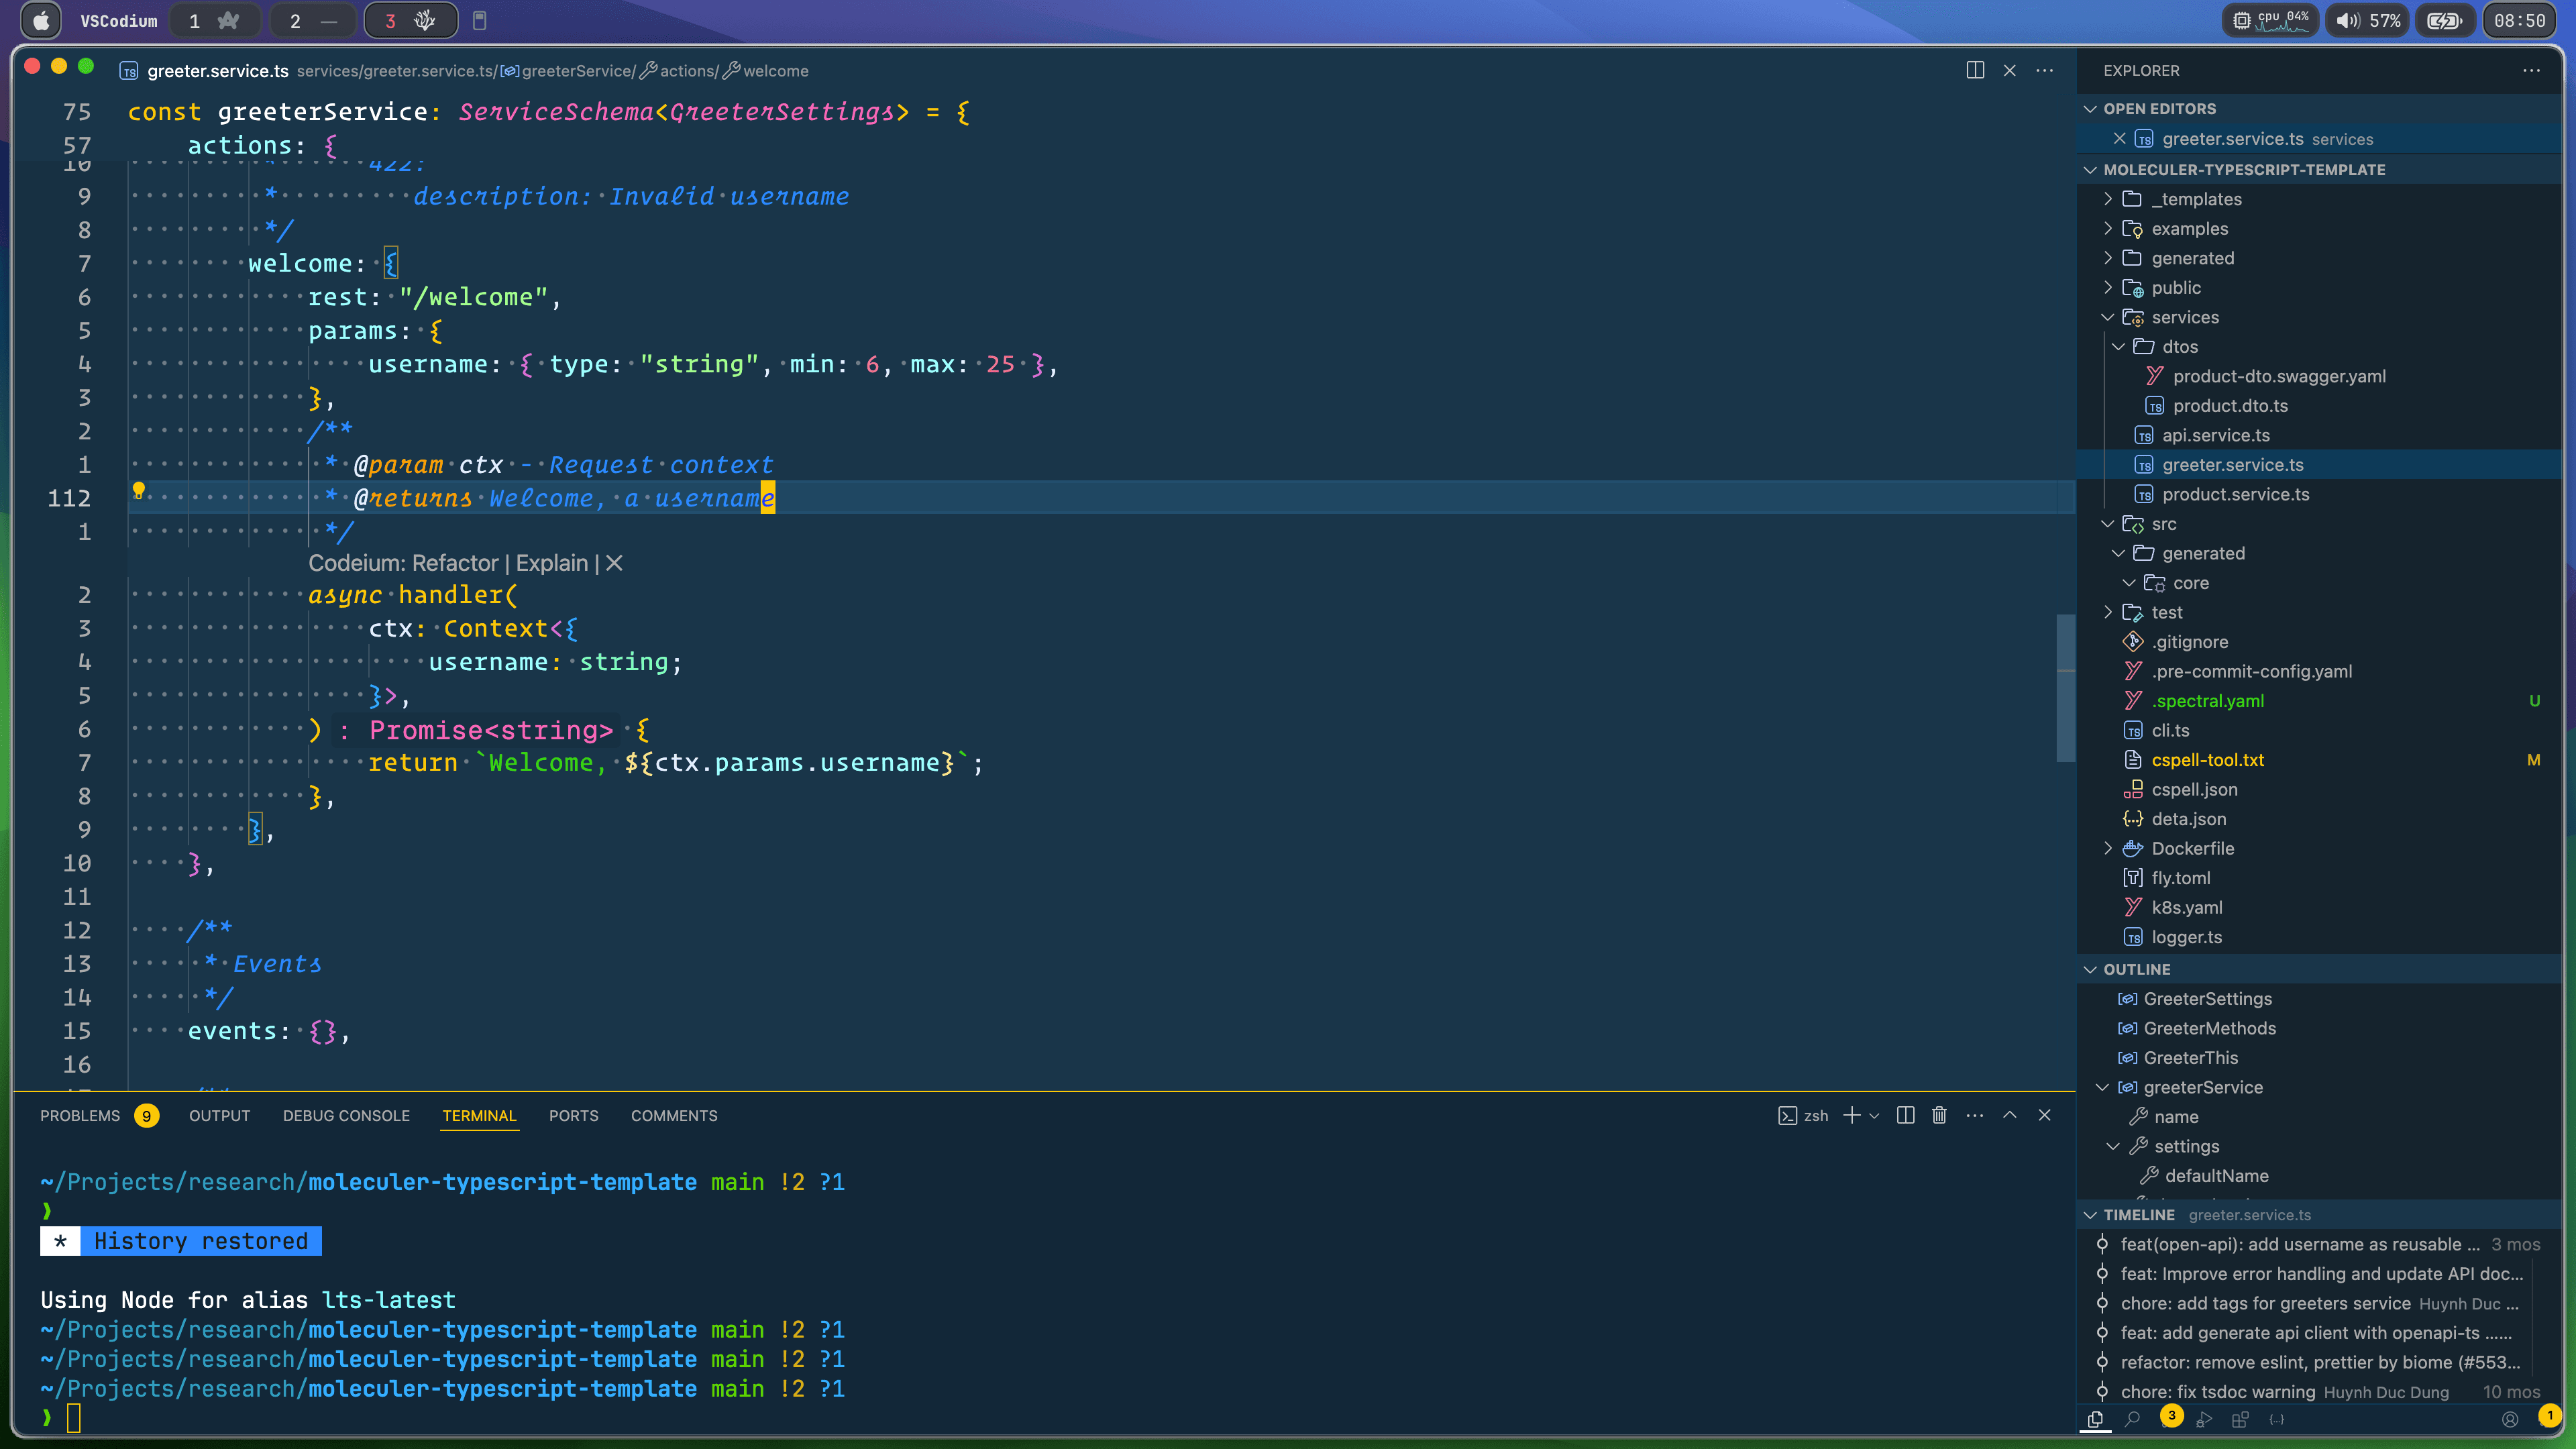Collapse the Outline section
The image size is (2576, 1449).
click(2090, 969)
